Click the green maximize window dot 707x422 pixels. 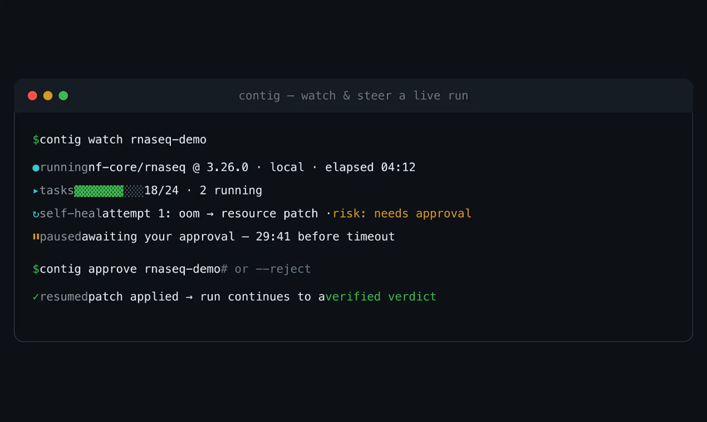[x=63, y=96]
